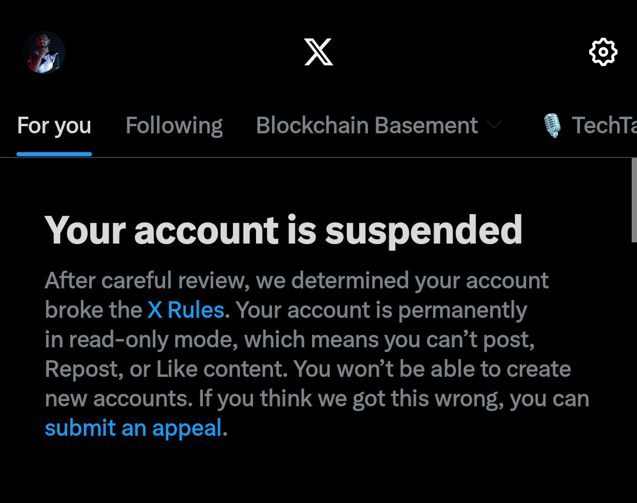Select the Blockchain Basement tab
Image resolution: width=637 pixels, height=503 pixels.
pyautogui.click(x=367, y=126)
